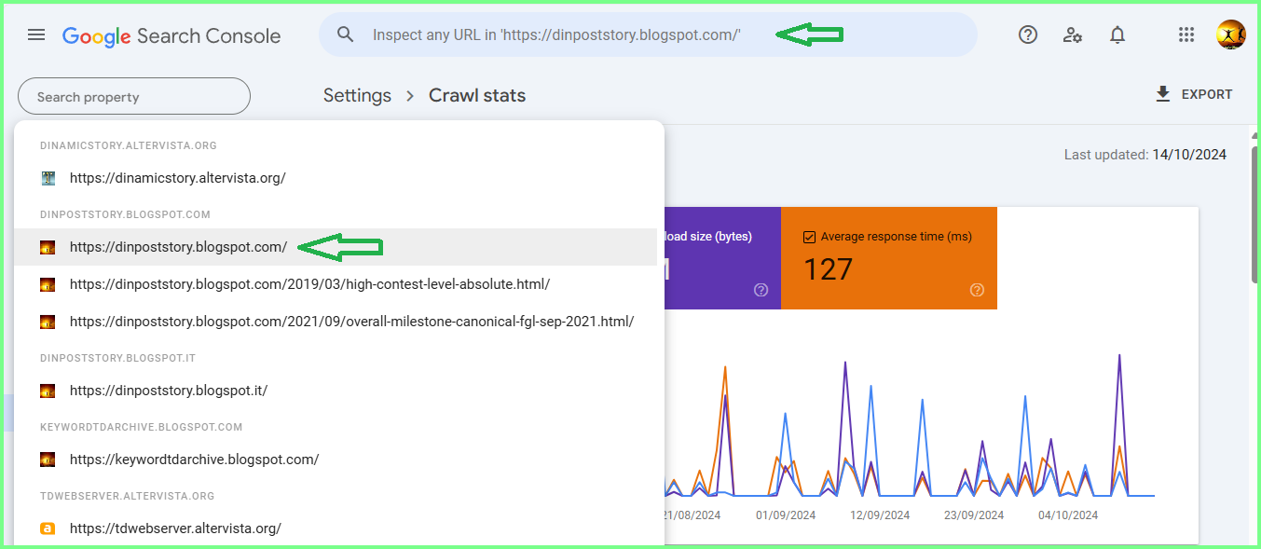The image size is (1261, 549).
Task: Click the Inspect any URL field
Action: (648, 34)
